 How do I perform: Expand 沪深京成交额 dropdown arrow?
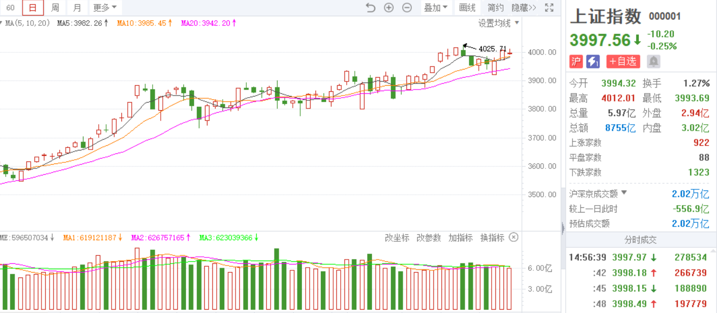[x=624, y=193]
